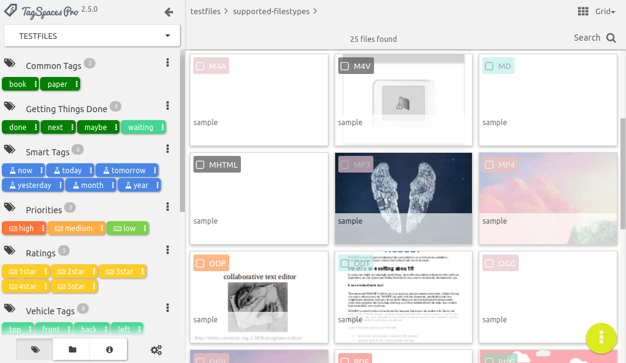Viewport: 626px width, 363px height.
Task: Open menu dots on the yesterday tag
Action: [x=60, y=185]
